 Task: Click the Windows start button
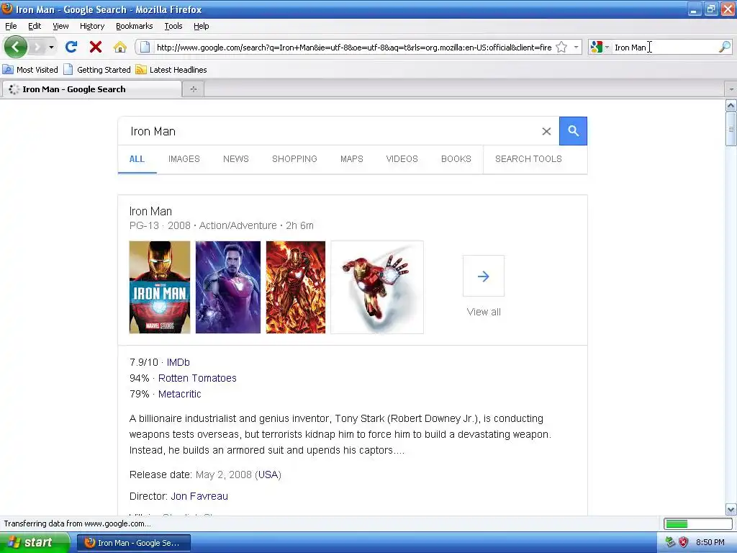35,542
